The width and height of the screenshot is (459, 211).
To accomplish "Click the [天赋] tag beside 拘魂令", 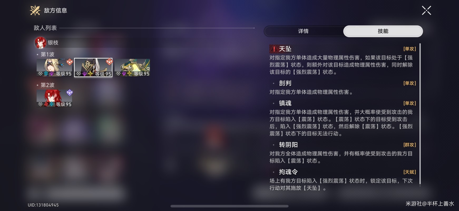I will (x=409, y=172).
